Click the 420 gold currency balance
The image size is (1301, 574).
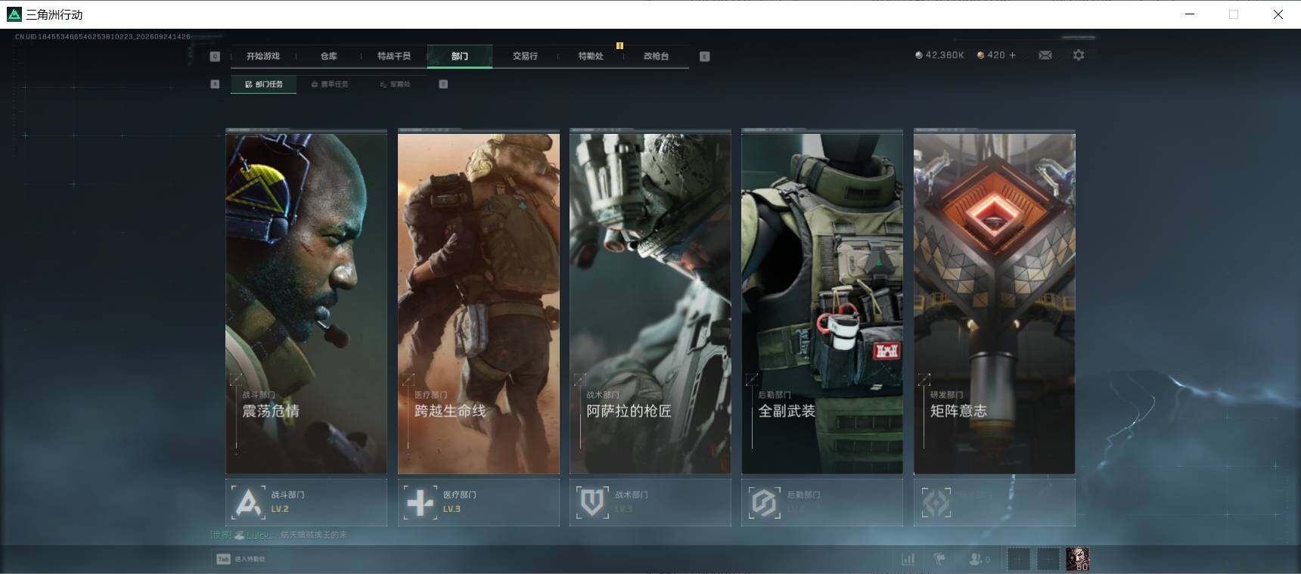996,55
